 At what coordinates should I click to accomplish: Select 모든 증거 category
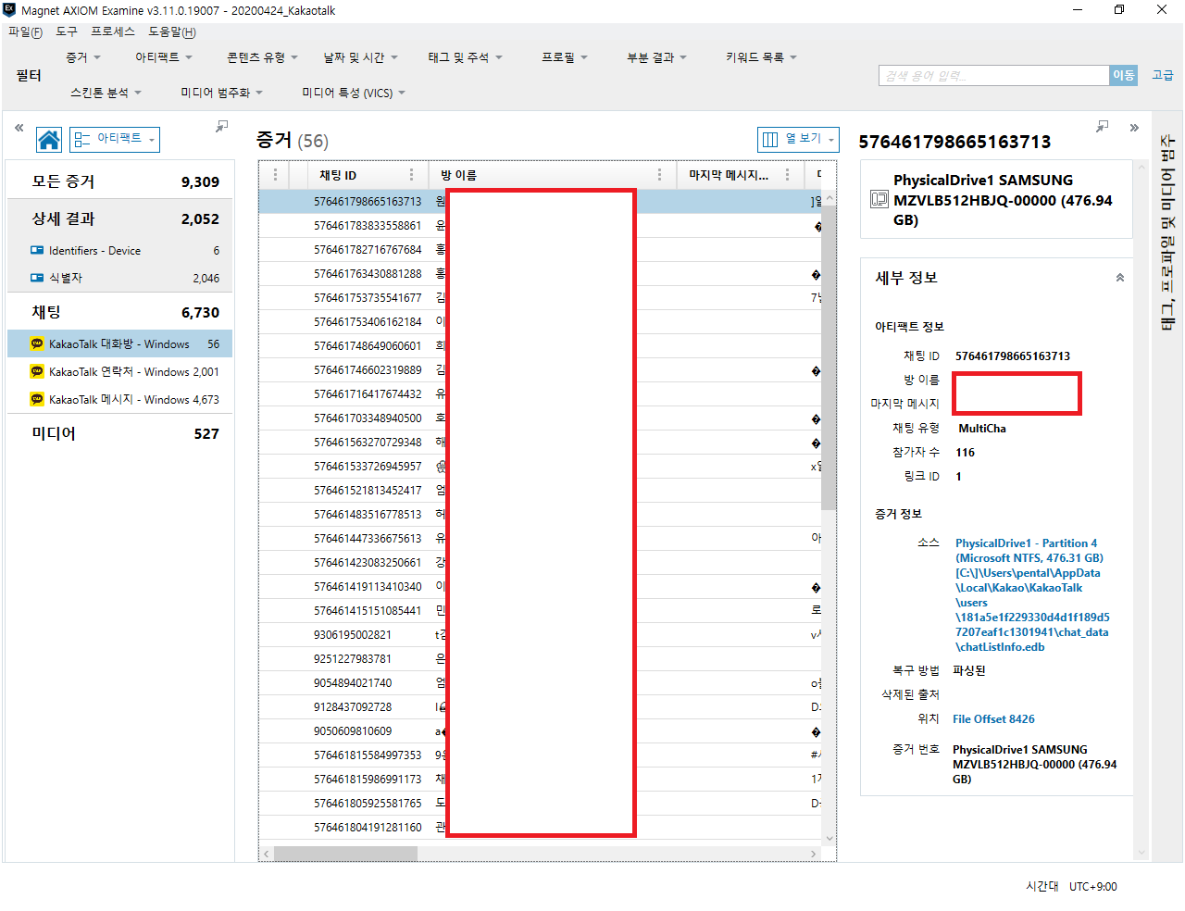[119, 181]
